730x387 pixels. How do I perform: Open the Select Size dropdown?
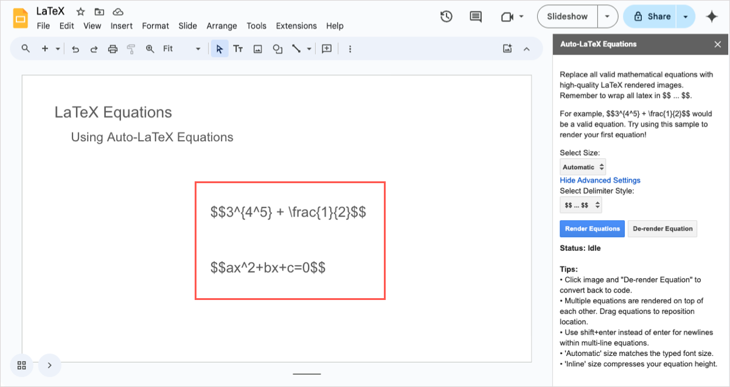pos(583,167)
